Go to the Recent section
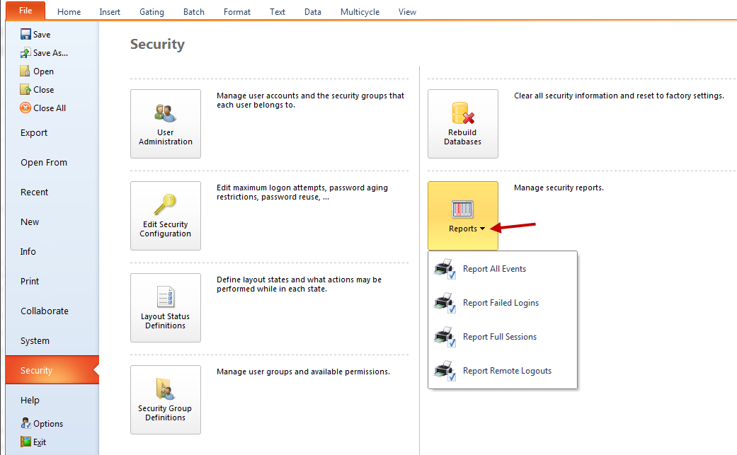 click(x=35, y=192)
